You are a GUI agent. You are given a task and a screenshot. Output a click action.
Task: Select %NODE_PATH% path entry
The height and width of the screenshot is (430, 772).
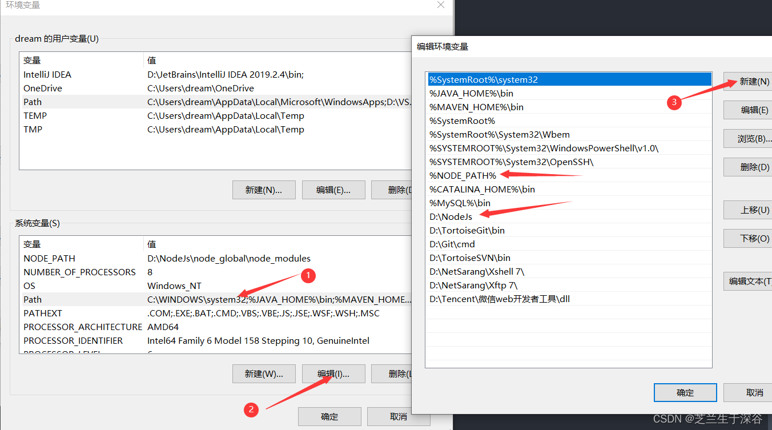pyautogui.click(x=569, y=175)
